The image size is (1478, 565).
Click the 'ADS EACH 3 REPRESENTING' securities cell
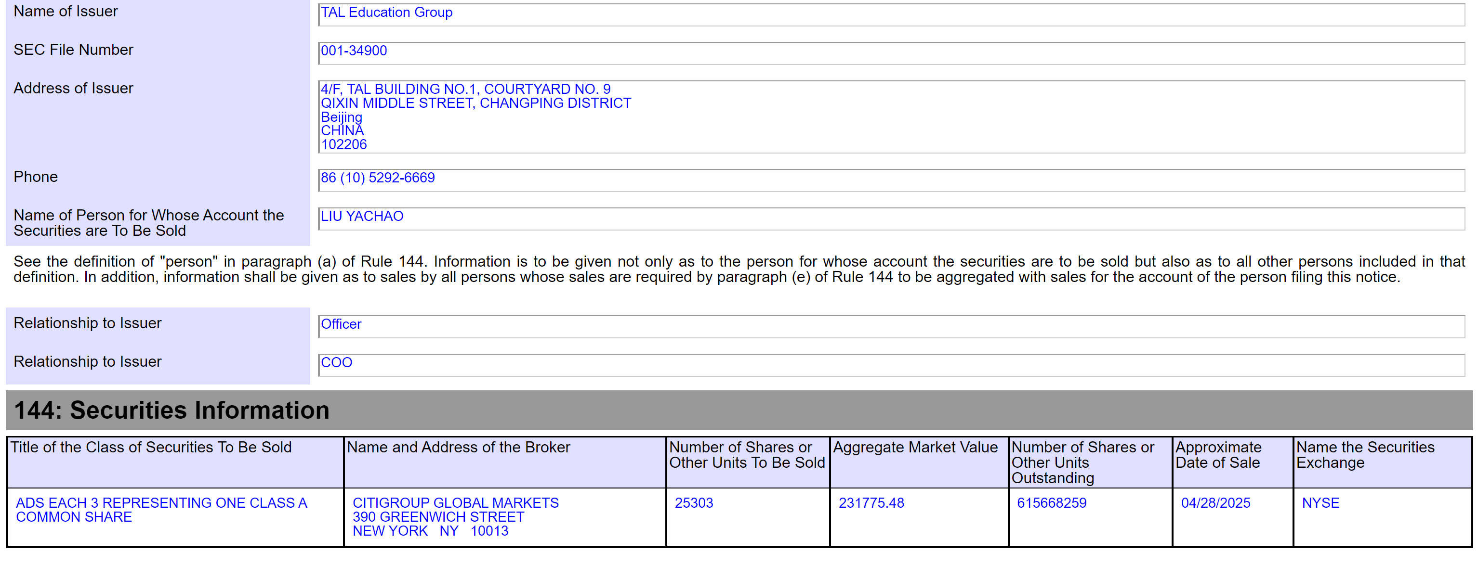click(x=175, y=517)
